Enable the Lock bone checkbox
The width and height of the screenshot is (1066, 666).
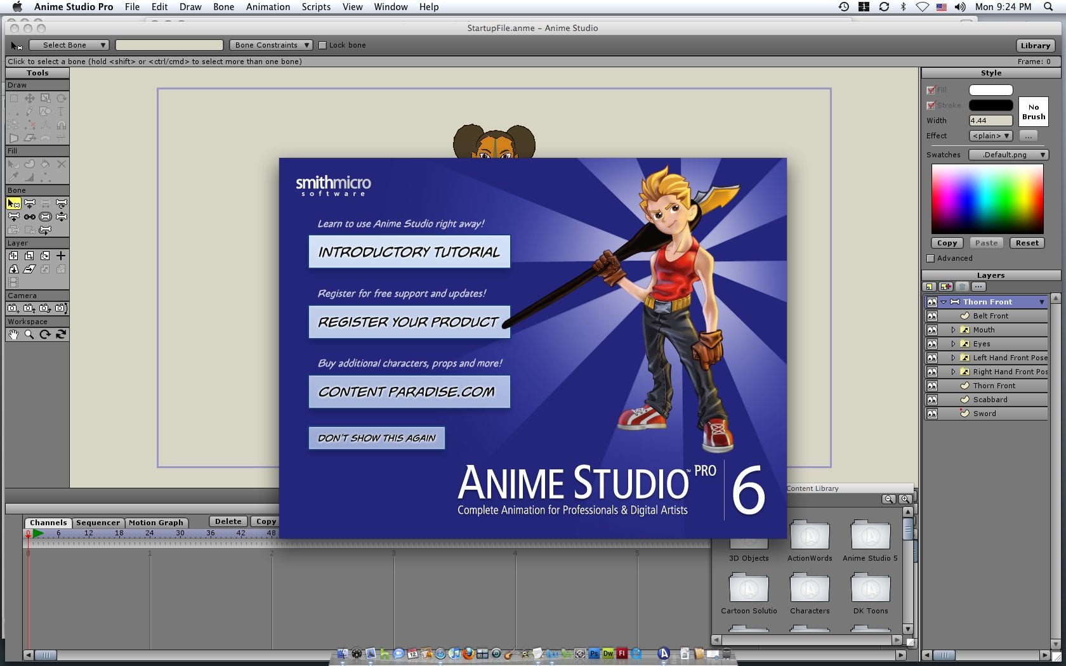point(322,45)
